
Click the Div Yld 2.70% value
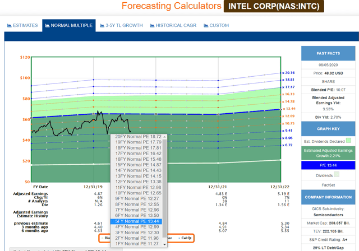coord(335,117)
